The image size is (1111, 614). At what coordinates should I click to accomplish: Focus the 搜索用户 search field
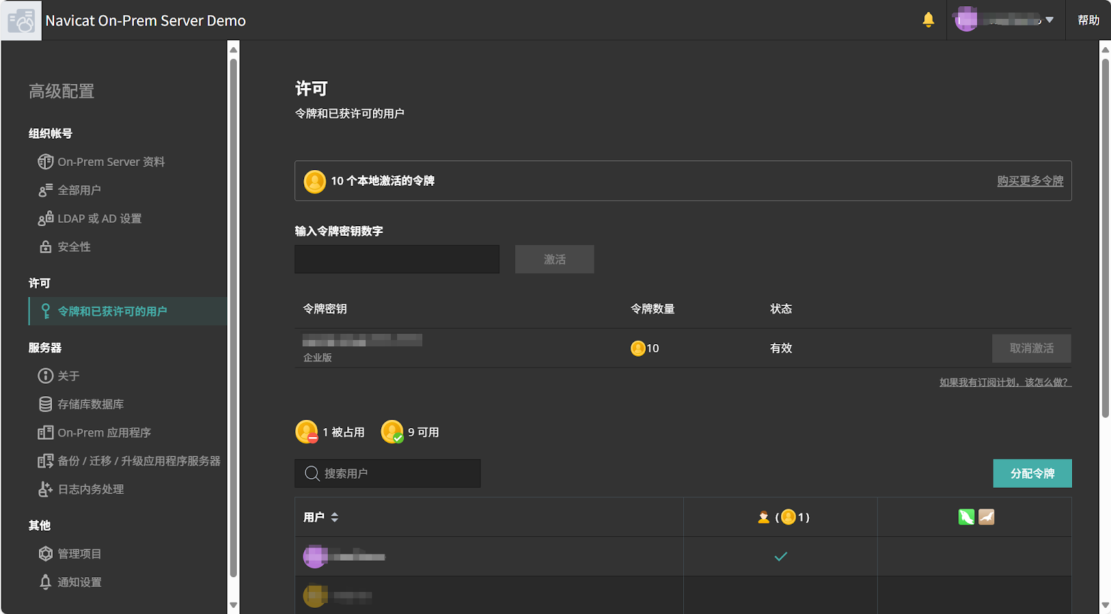pos(387,473)
